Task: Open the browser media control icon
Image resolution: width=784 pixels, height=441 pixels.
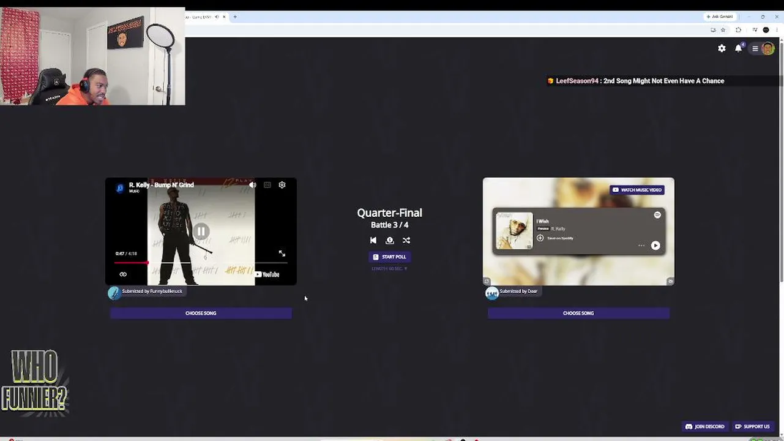Action: (755, 30)
